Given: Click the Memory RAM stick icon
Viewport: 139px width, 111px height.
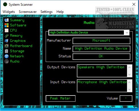Looking at the screenshot, I should [x=7, y=36].
